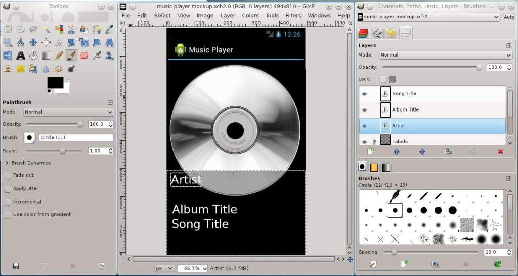Open the Paintbrush Mode dropdown
Viewport: 518px width, 276px height.
coord(68,112)
